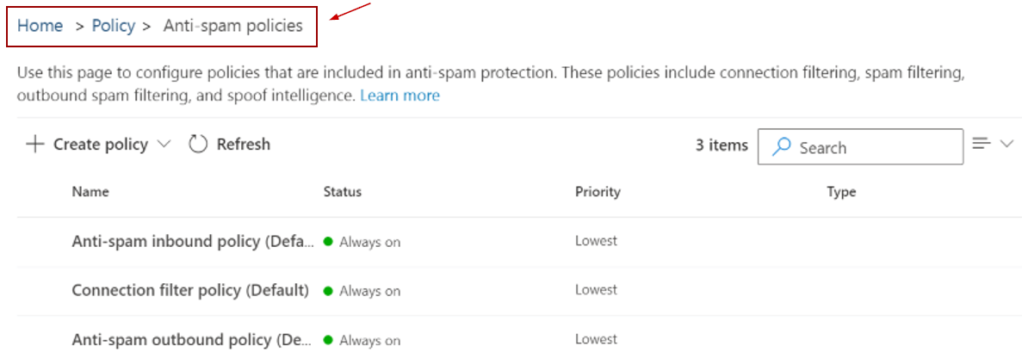
Task: Click the list view options icon
Action: tap(982, 144)
